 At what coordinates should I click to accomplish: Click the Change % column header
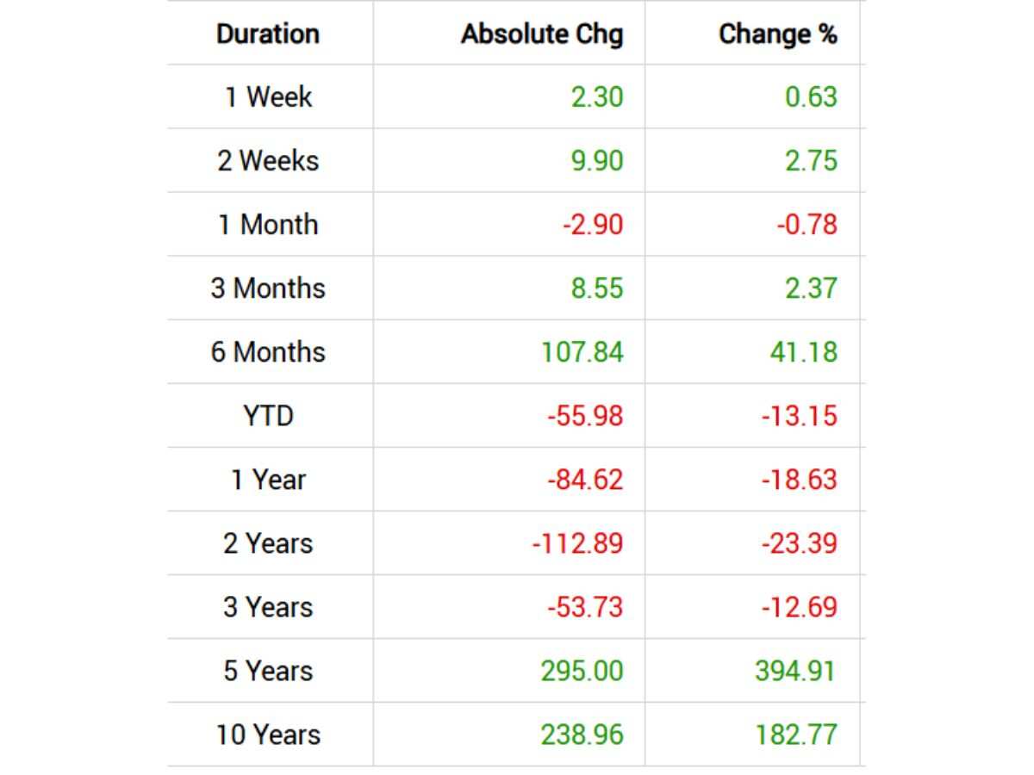777,34
